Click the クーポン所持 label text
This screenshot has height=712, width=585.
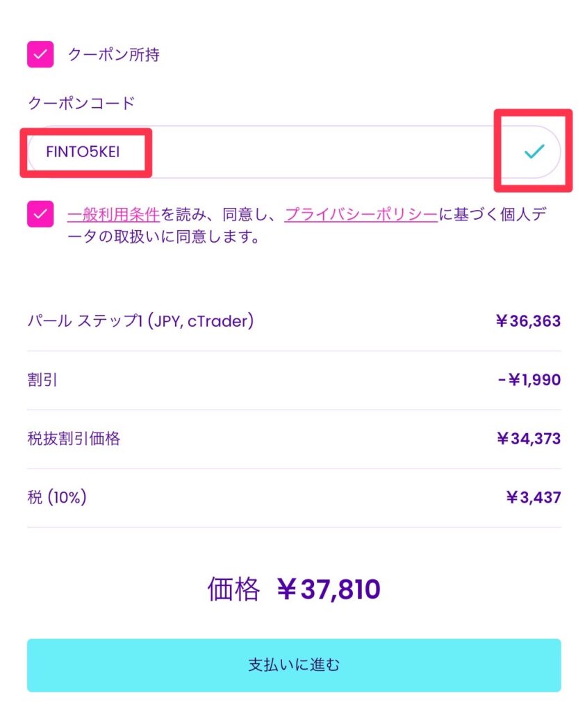pos(113,55)
